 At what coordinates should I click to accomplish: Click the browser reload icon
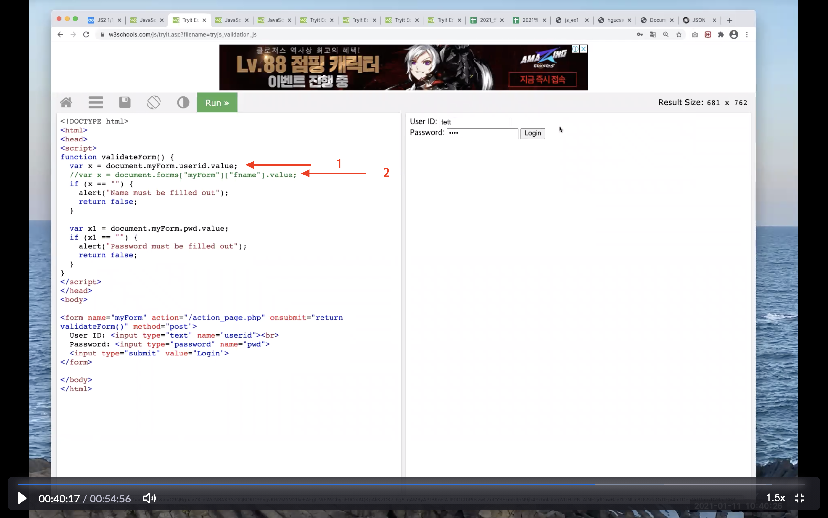point(86,35)
